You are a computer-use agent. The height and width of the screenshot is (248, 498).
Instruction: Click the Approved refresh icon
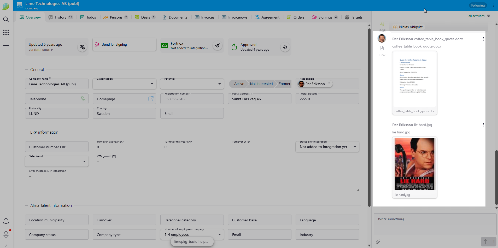[x=285, y=47]
